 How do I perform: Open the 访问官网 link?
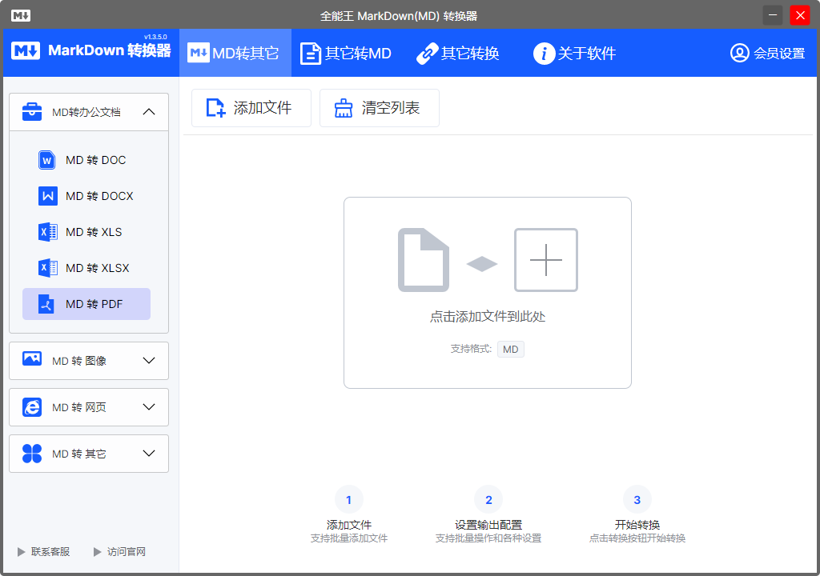[x=120, y=552]
